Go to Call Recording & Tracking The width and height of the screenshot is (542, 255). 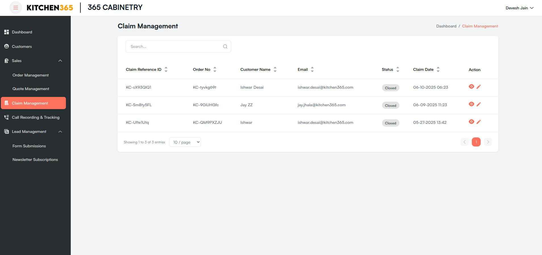point(36,117)
